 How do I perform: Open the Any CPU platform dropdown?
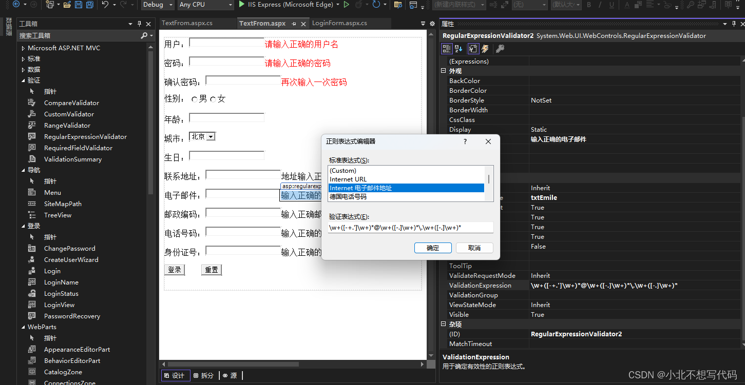(205, 5)
